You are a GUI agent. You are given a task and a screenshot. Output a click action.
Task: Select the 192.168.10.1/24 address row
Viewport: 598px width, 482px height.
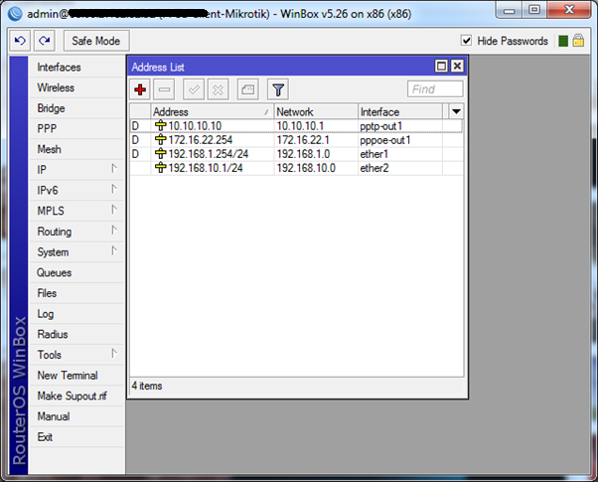(296, 168)
